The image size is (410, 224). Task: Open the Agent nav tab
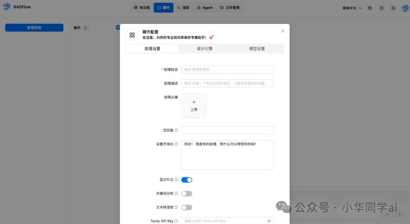pyautogui.click(x=205, y=8)
